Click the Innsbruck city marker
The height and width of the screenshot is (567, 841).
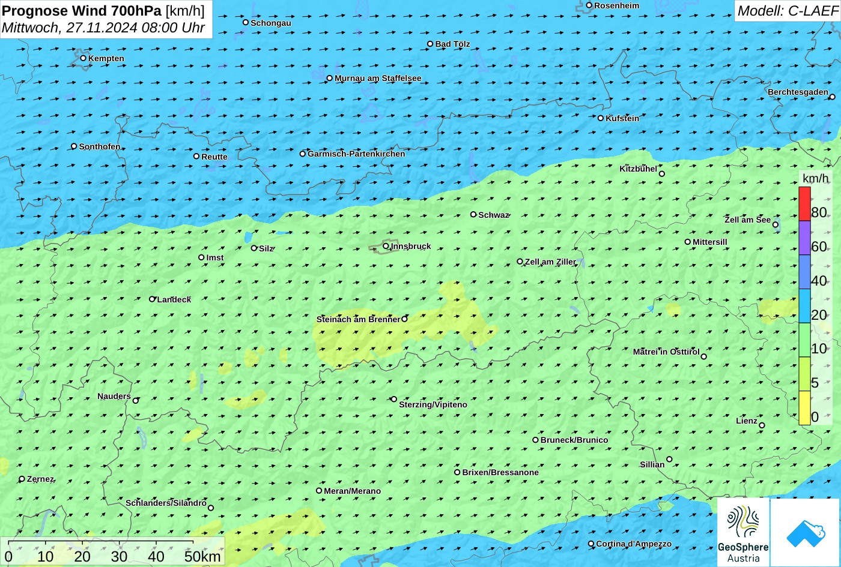click(x=386, y=245)
